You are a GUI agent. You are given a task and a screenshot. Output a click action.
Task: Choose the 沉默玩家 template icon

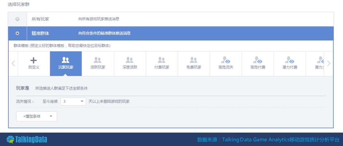(x=66, y=60)
